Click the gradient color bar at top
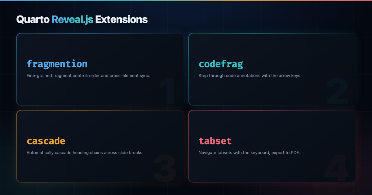This screenshot has width=372, height=195. (186, 1)
